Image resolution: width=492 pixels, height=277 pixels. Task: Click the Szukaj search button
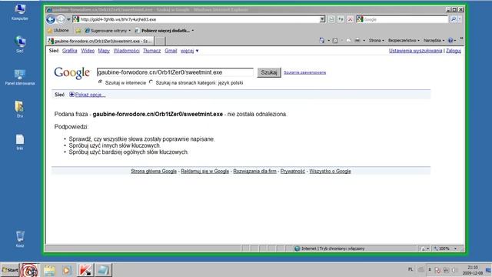(269, 72)
